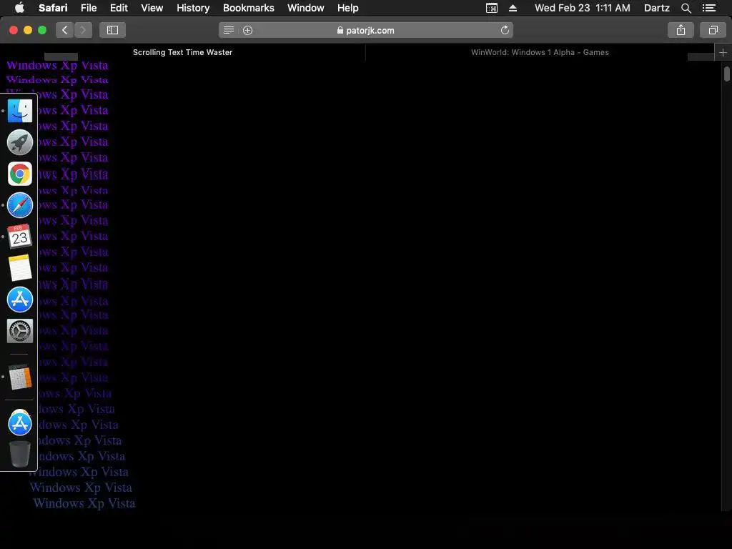Open the Help menu
Image resolution: width=732 pixels, height=549 pixels.
[x=348, y=8]
